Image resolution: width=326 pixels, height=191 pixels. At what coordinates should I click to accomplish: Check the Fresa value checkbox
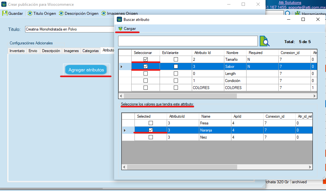click(151, 123)
